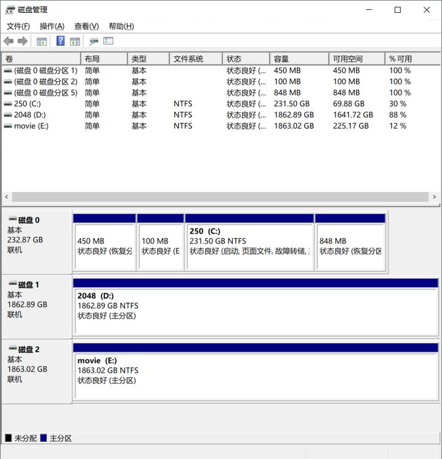
Task: Sort by the 文件系统 column header
Action: click(196, 59)
